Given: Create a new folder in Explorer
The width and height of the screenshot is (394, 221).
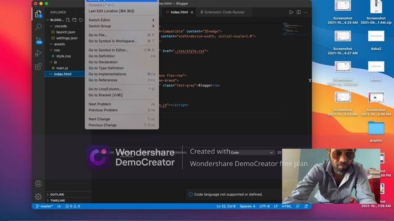Looking at the screenshot, I should (x=74, y=20).
